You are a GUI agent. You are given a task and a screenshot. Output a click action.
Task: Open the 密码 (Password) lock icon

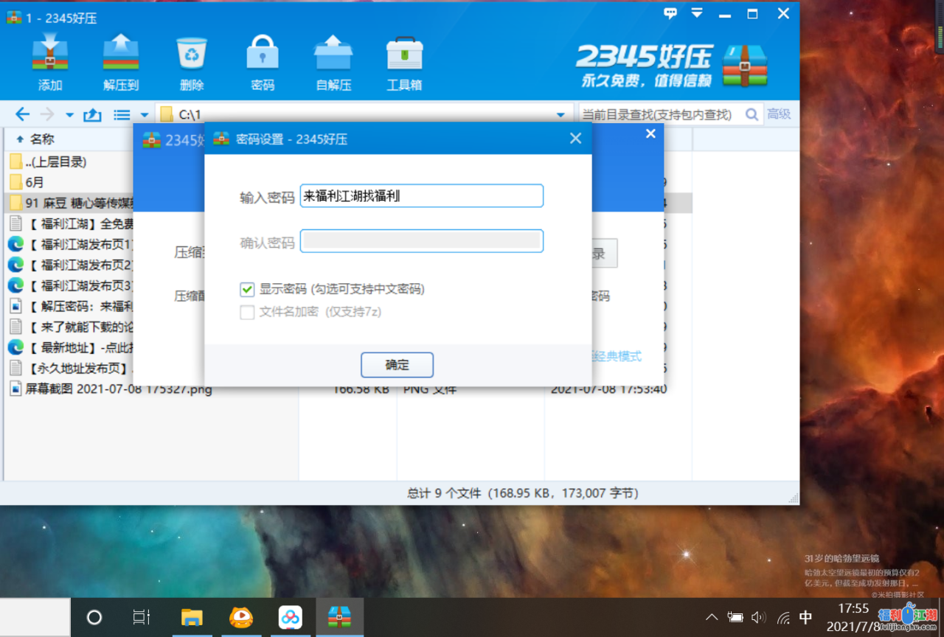(263, 55)
